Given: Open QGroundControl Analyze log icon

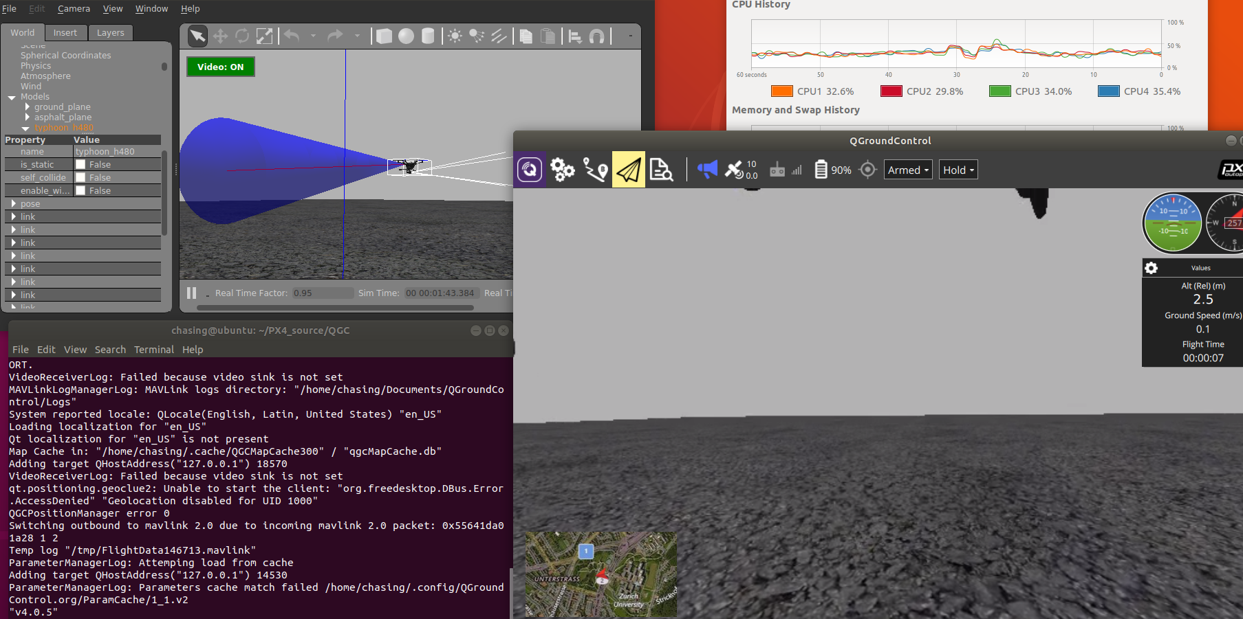Looking at the screenshot, I should 661,170.
